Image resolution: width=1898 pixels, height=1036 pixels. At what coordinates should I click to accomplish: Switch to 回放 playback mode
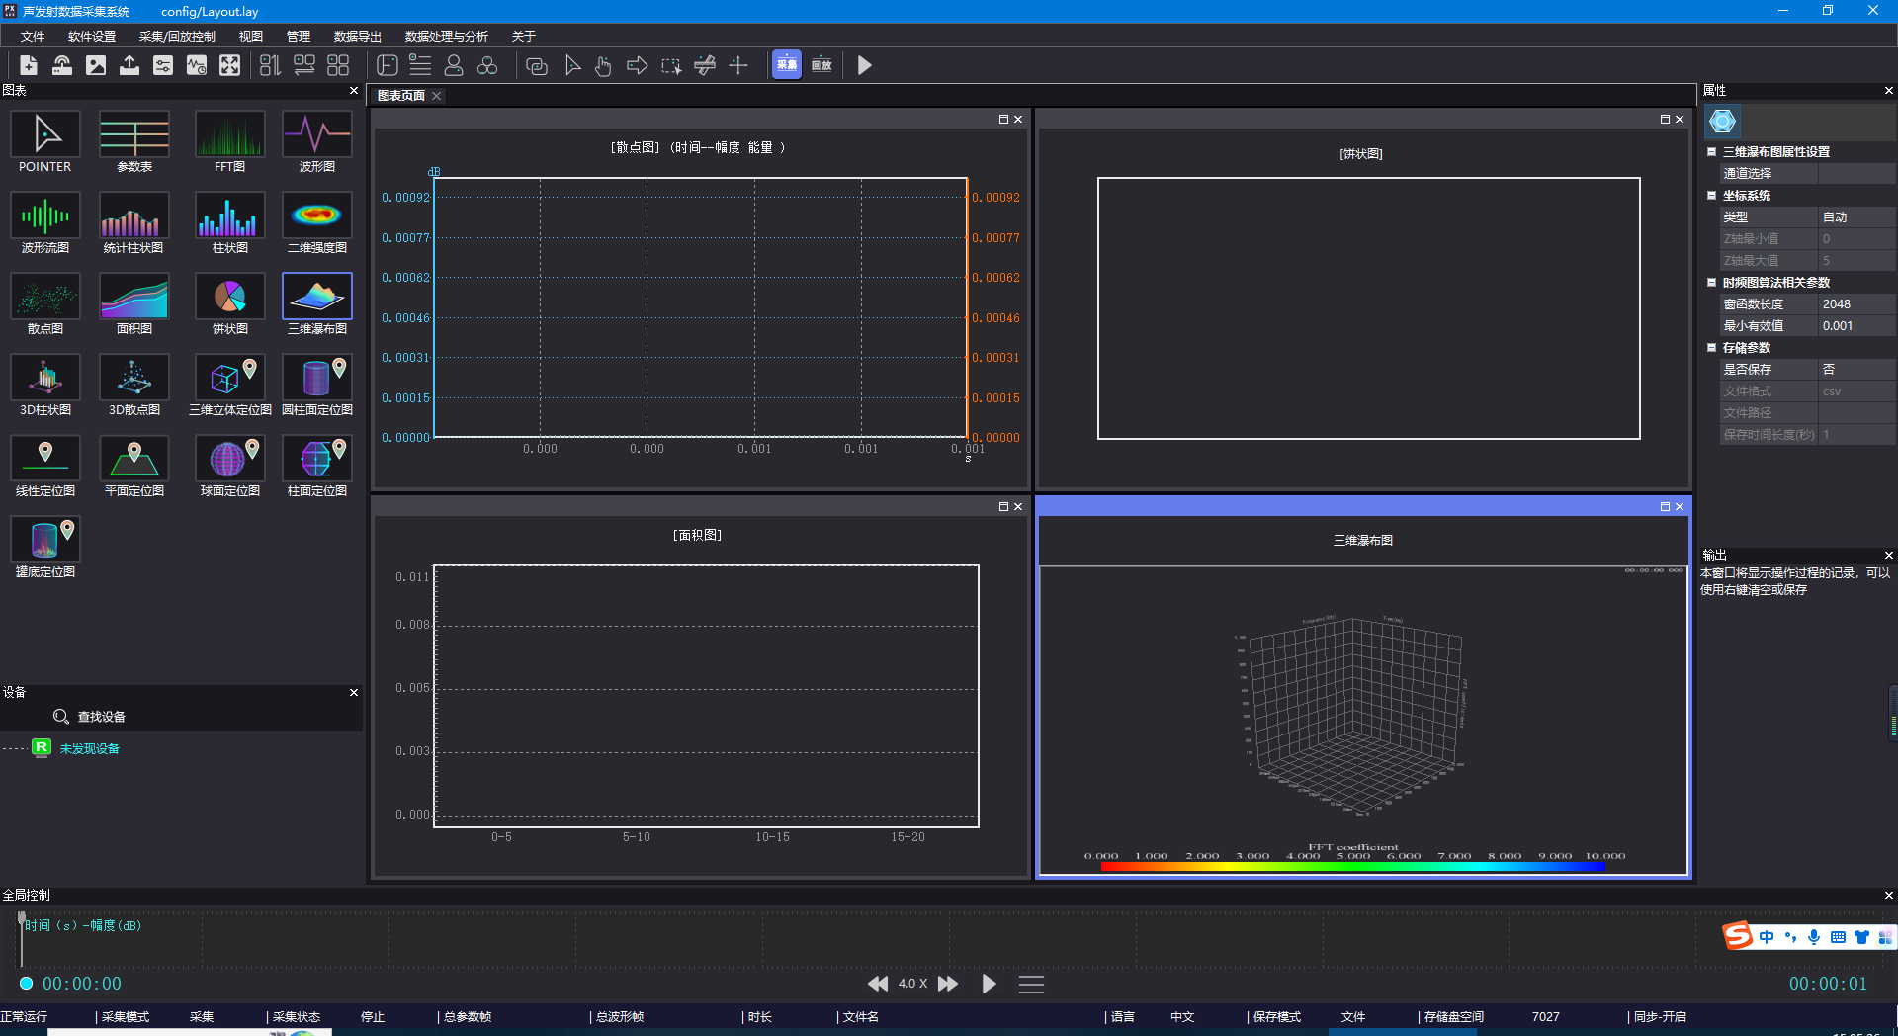(x=821, y=65)
